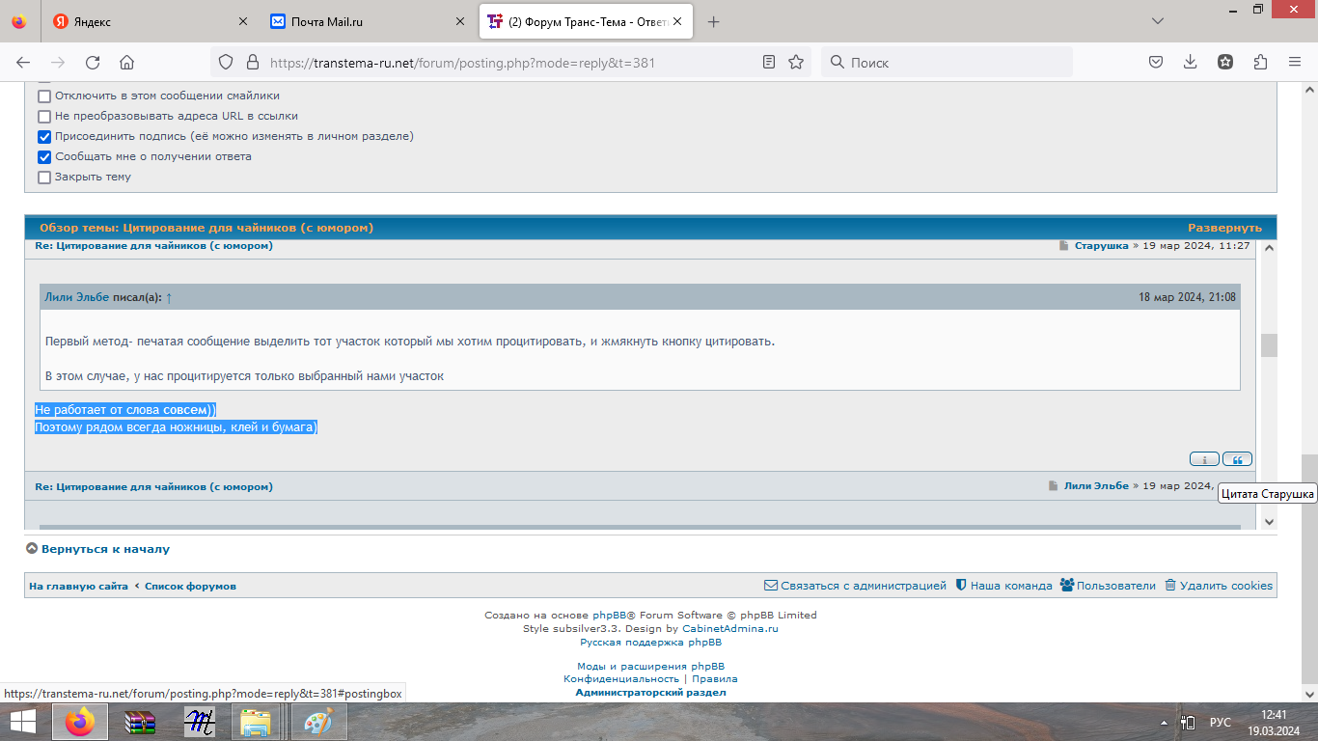Show hidden system tray icons
The width and height of the screenshot is (1318, 741).
coord(1162,722)
